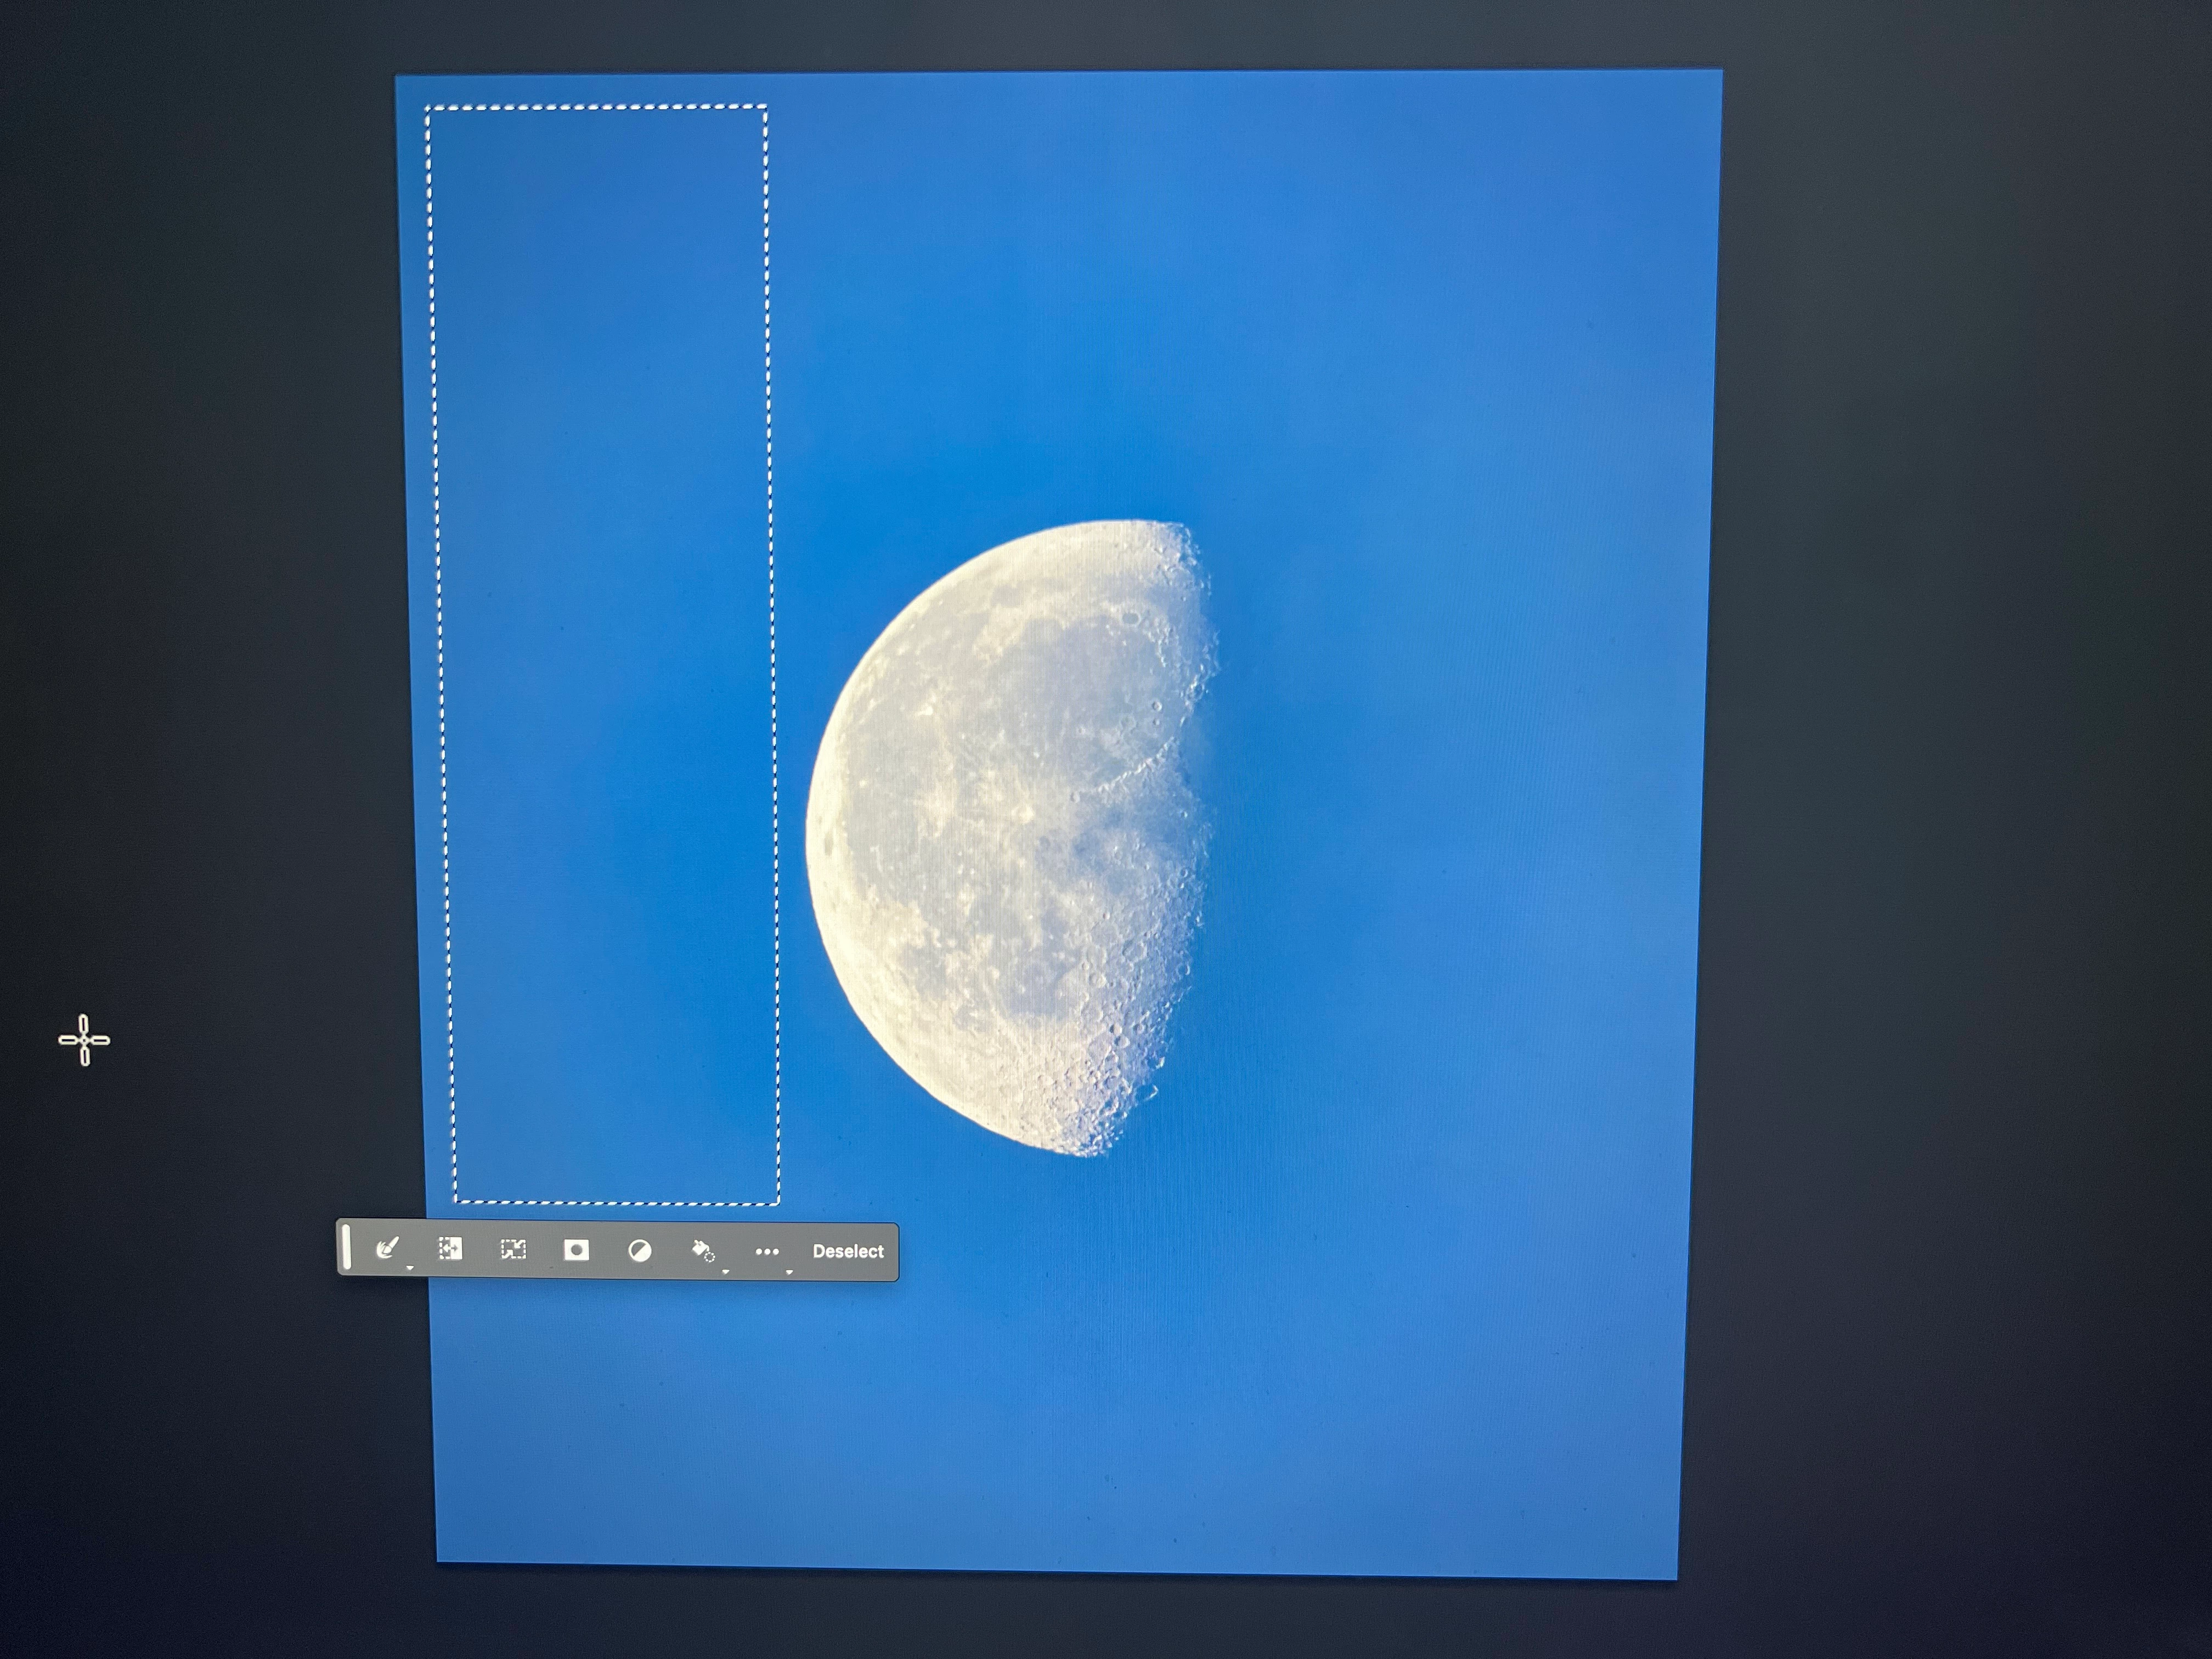Expand the Modify Selection dropdown arrow

[x=410, y=1268]
